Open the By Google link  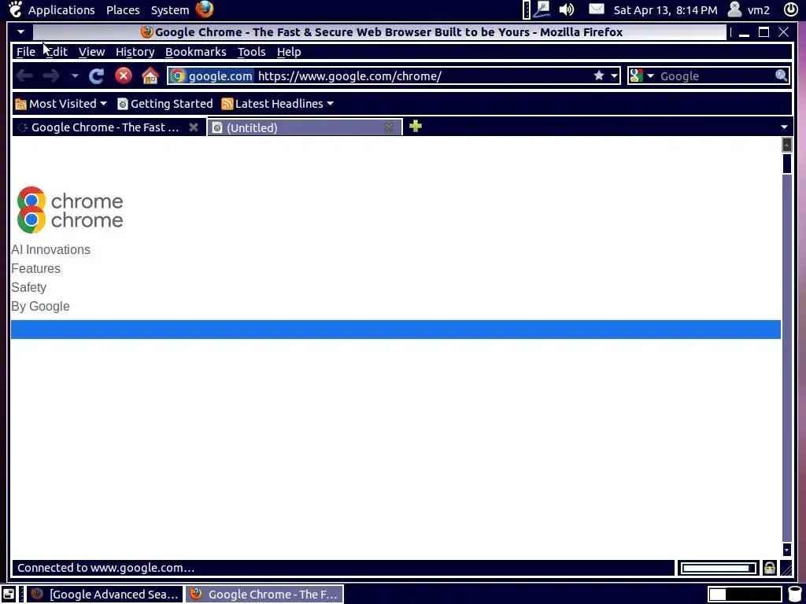[41, 307]
